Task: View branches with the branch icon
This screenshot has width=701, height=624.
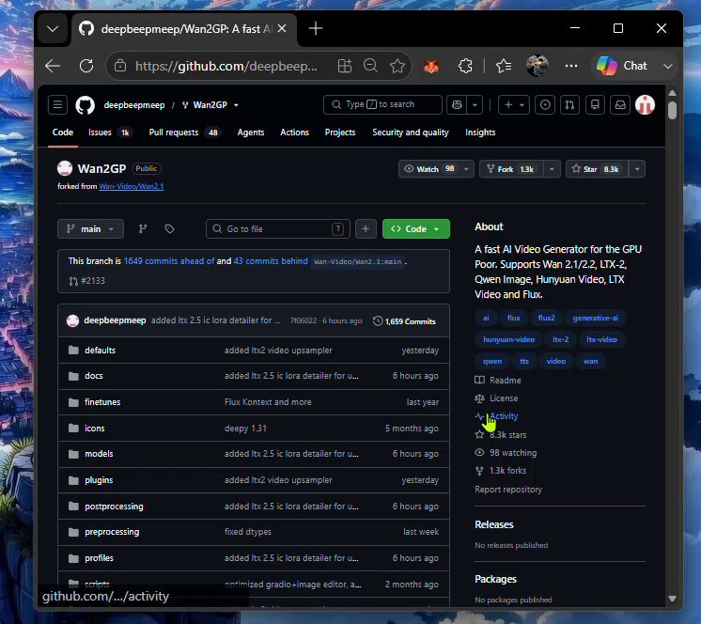Action: 143,229
